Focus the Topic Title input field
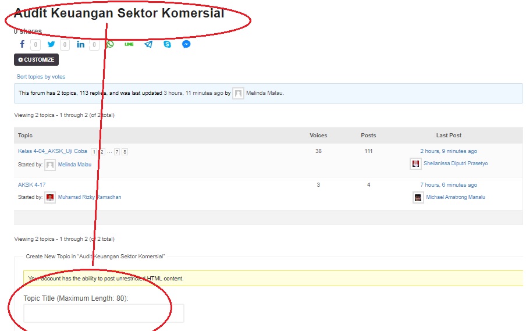The image size is (526, 331). click(104, 313)
